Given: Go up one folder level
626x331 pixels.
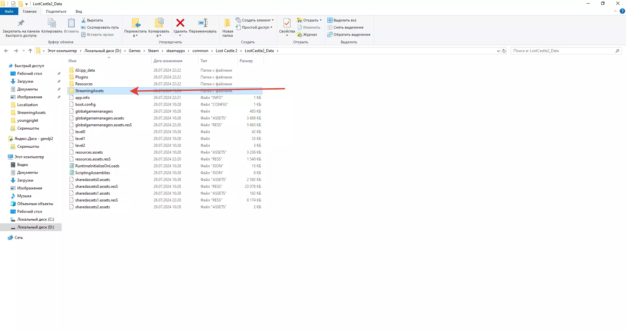Looking at the screenshot, I should coord(30,51).
